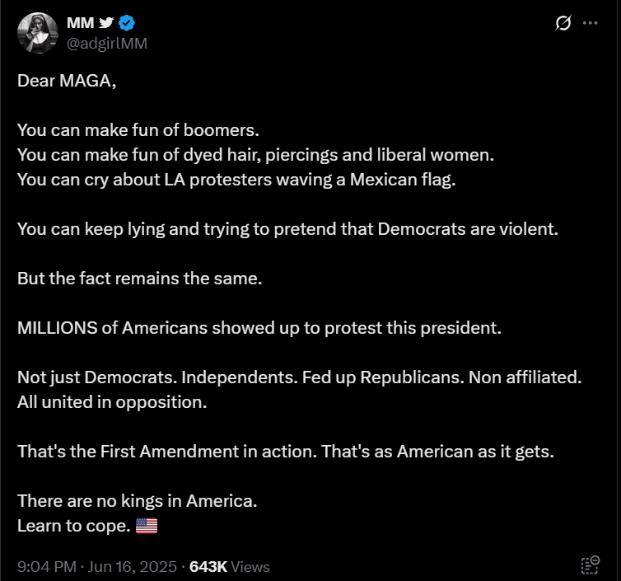Click "But the fact remains the same."
This screenshot has height=581, width=621.
coord(140,279)
